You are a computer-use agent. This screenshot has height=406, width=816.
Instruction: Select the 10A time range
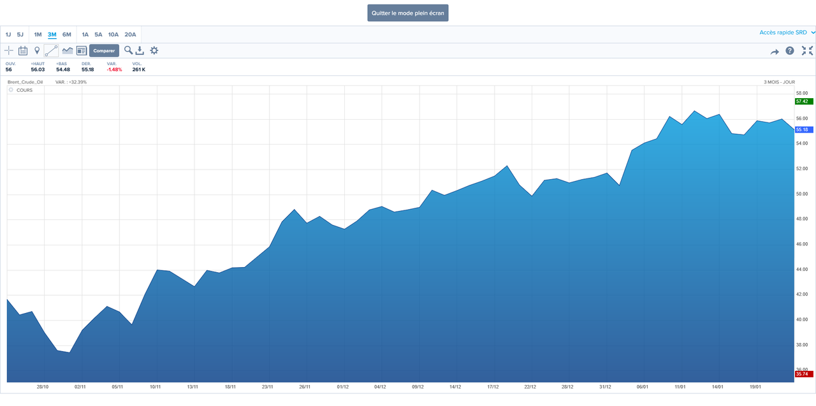[x=113, y=34]
